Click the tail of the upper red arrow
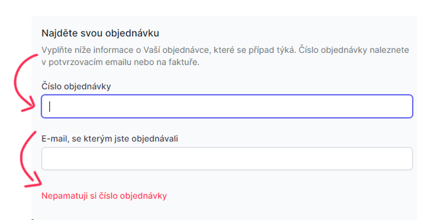The height and width of the screenshot is (220, 439). [36, 55]
